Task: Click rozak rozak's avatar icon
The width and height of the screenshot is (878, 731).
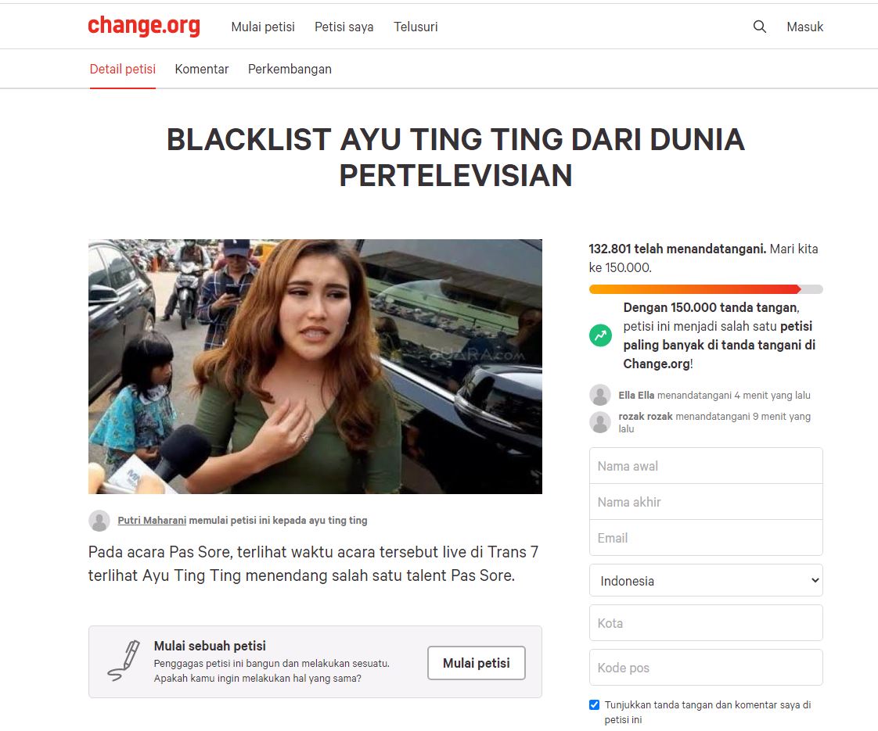Action: 599,421
